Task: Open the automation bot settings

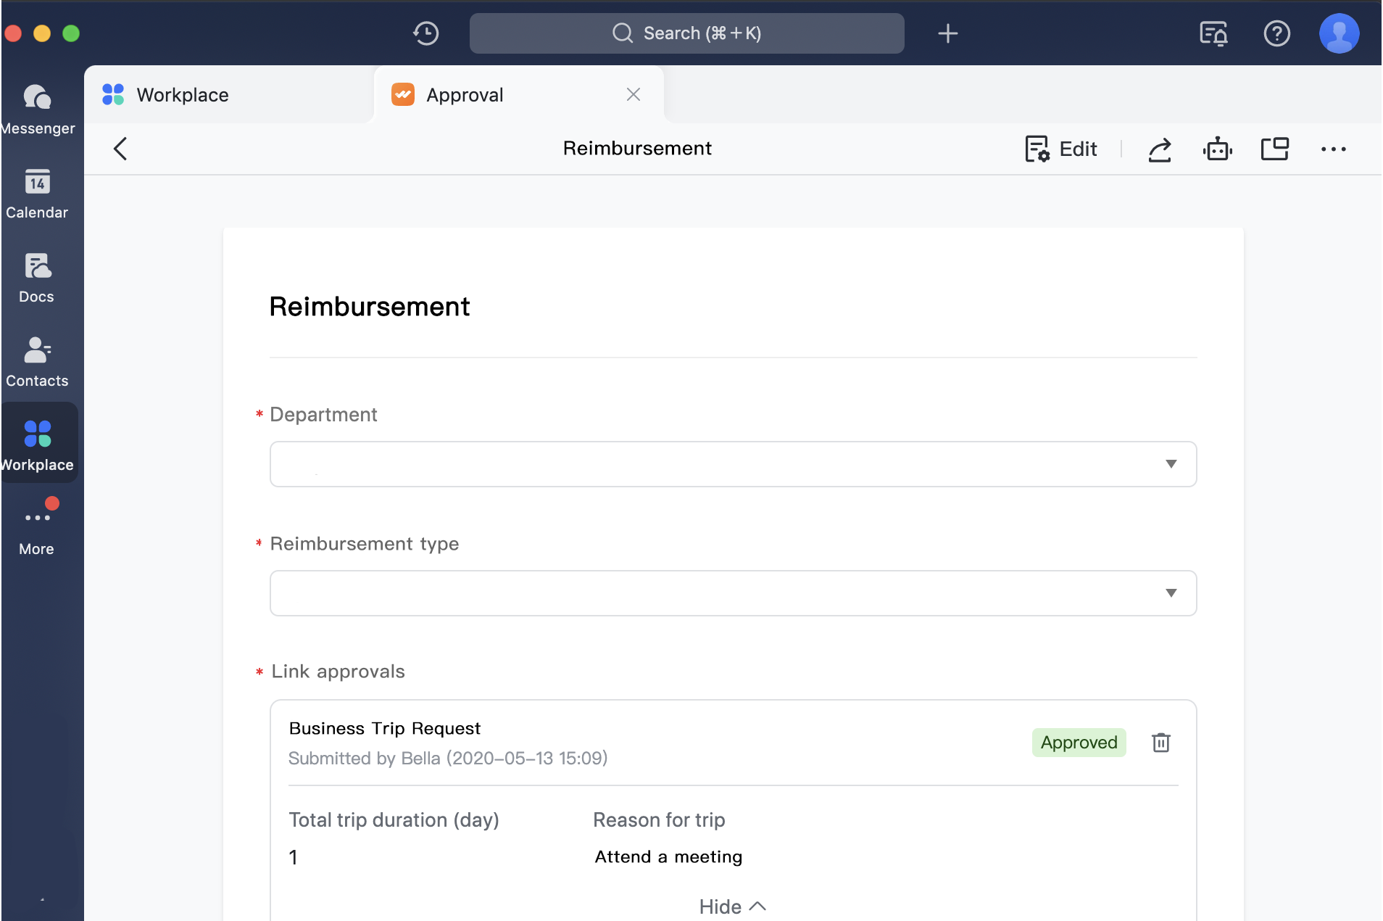Action: [1217, 149]
